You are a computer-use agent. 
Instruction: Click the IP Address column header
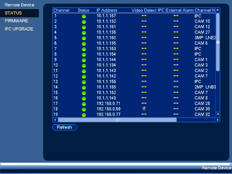107,10
